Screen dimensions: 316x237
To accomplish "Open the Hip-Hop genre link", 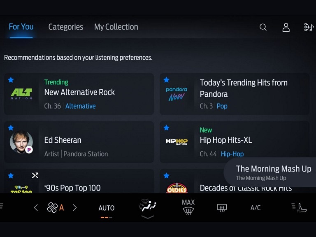I will pyautogui.click(x=232, y=154).
